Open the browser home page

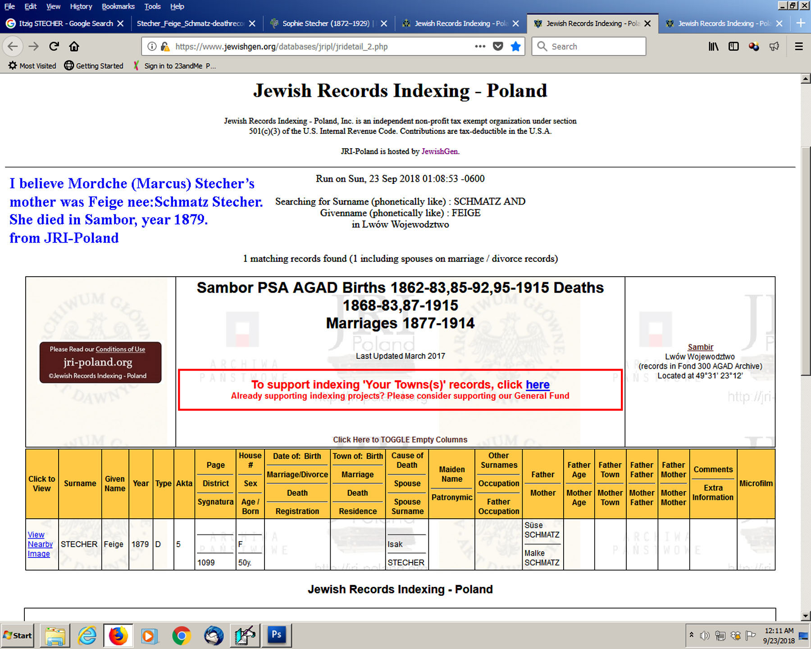point(74,46)
